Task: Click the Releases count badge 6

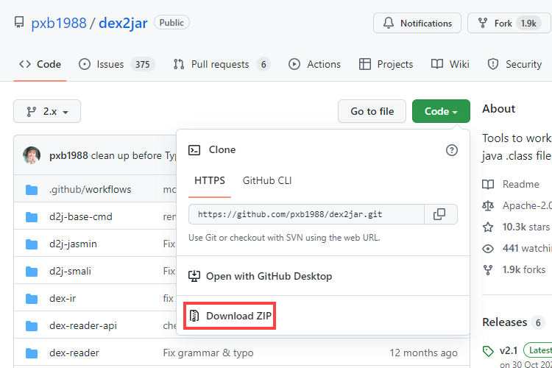Action: (538, 322)
